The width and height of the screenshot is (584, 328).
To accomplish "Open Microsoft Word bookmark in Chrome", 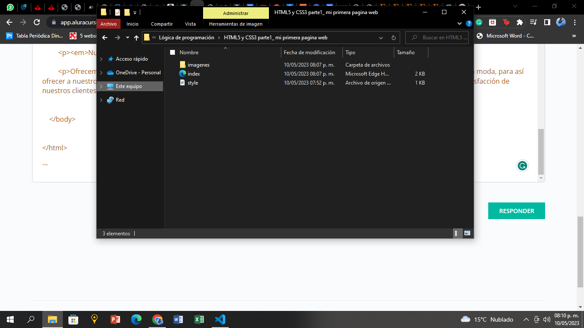I will (505, 36).
